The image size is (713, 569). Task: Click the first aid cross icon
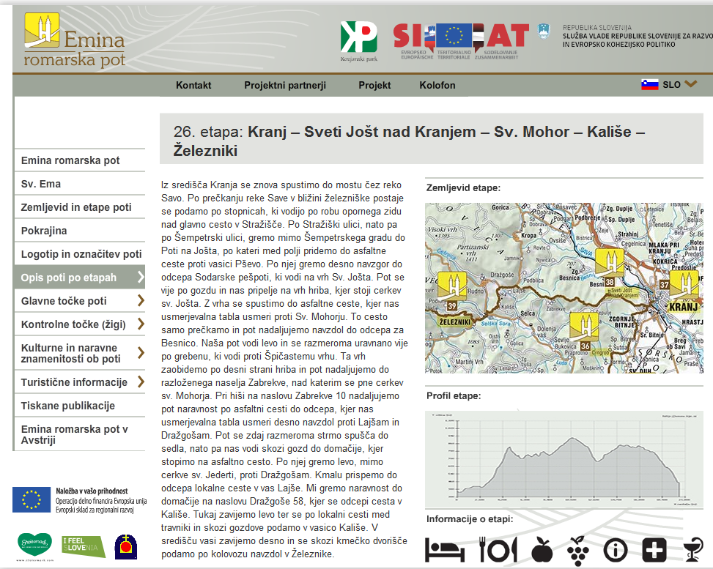tap(654, 549)
